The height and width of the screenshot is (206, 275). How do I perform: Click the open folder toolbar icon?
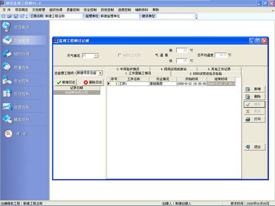coord(9,16)
